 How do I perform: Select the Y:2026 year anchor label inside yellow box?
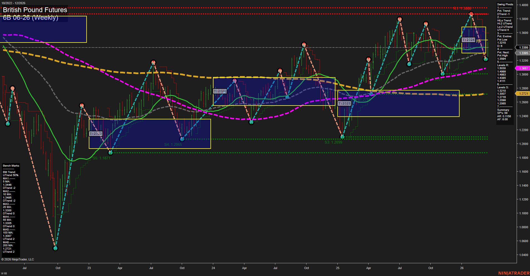[x=468, y=40]
